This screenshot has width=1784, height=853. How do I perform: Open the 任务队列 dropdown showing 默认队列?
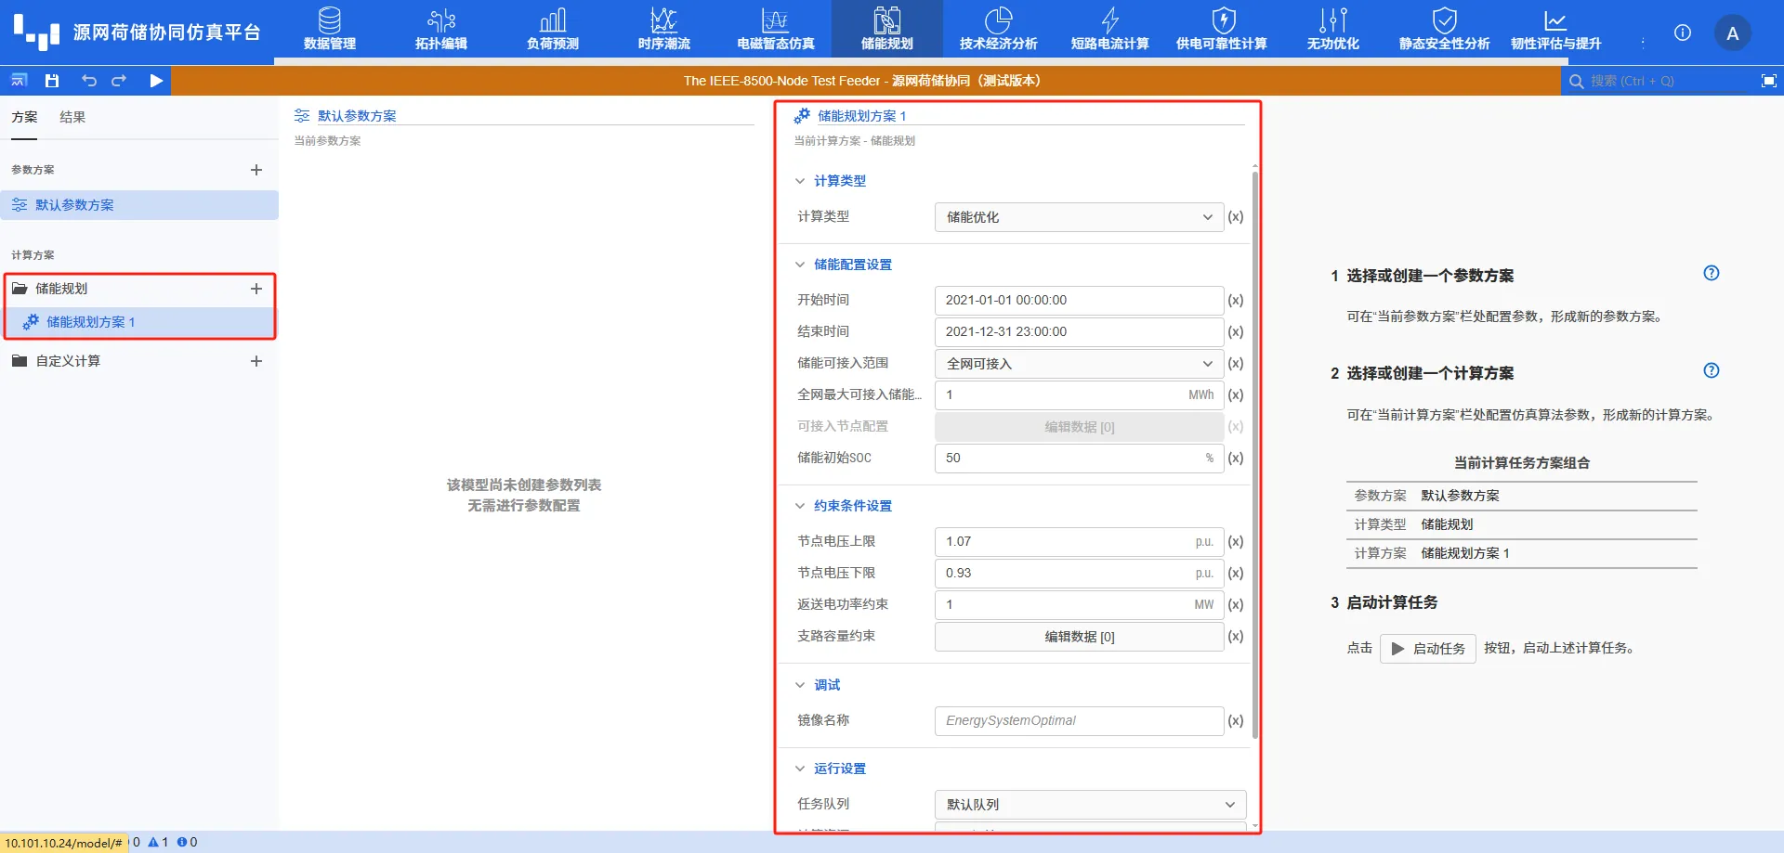[1088, 804]
